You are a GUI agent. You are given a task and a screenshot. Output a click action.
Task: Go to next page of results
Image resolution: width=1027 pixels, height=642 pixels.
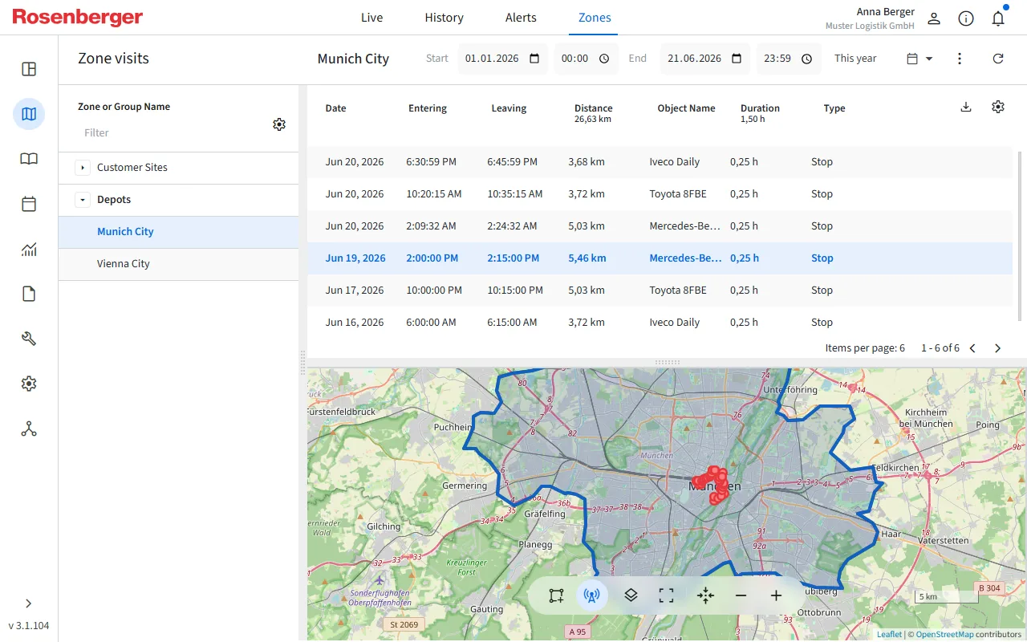coord(998,348)
